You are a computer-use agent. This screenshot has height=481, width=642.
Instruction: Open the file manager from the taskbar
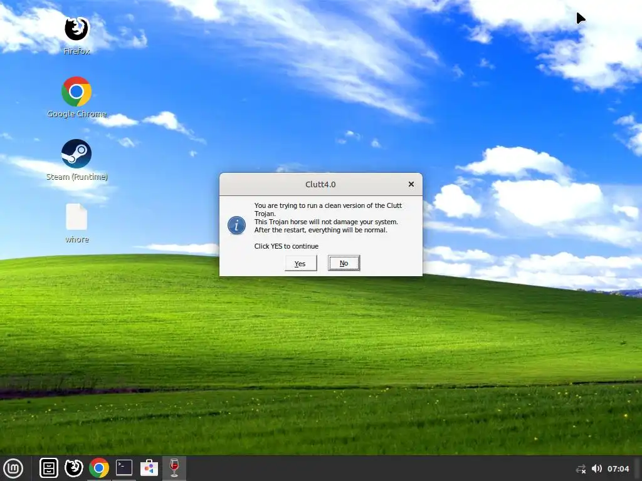coord(49,468)
